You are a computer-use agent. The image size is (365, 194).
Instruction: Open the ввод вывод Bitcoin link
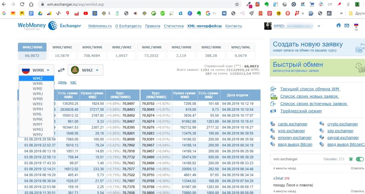[295, 144]
